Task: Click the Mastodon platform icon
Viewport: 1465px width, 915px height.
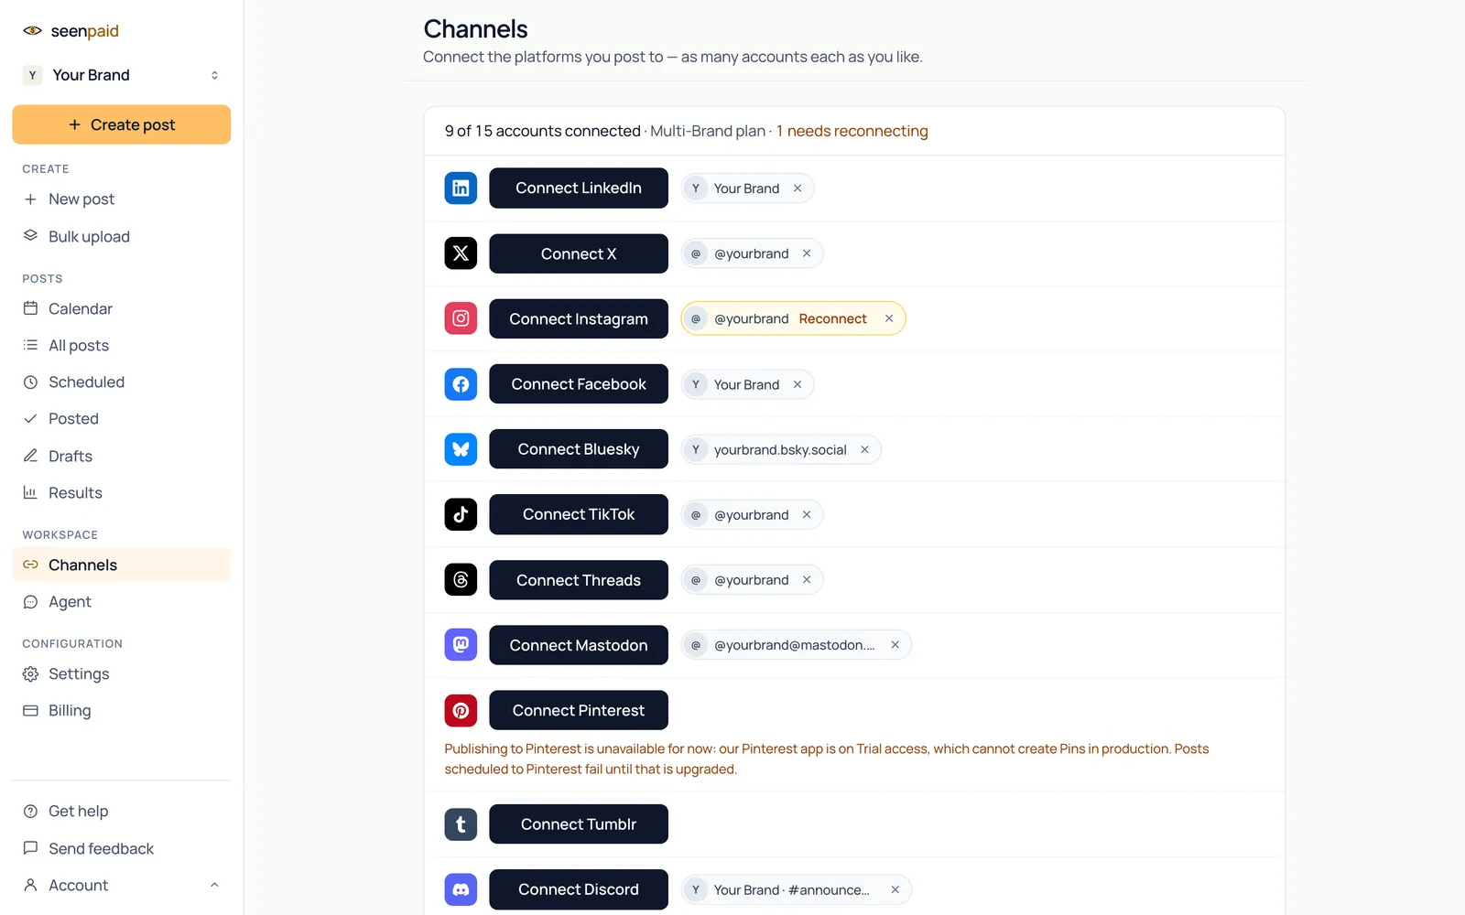Action: [x=461, y=645]
